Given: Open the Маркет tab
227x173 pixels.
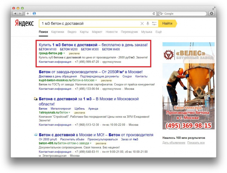Looking at the screenshot, I should tap(97, 32).
